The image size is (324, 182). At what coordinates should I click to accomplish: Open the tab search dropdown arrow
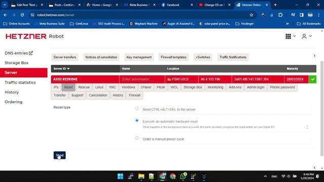tap(5, 5)
